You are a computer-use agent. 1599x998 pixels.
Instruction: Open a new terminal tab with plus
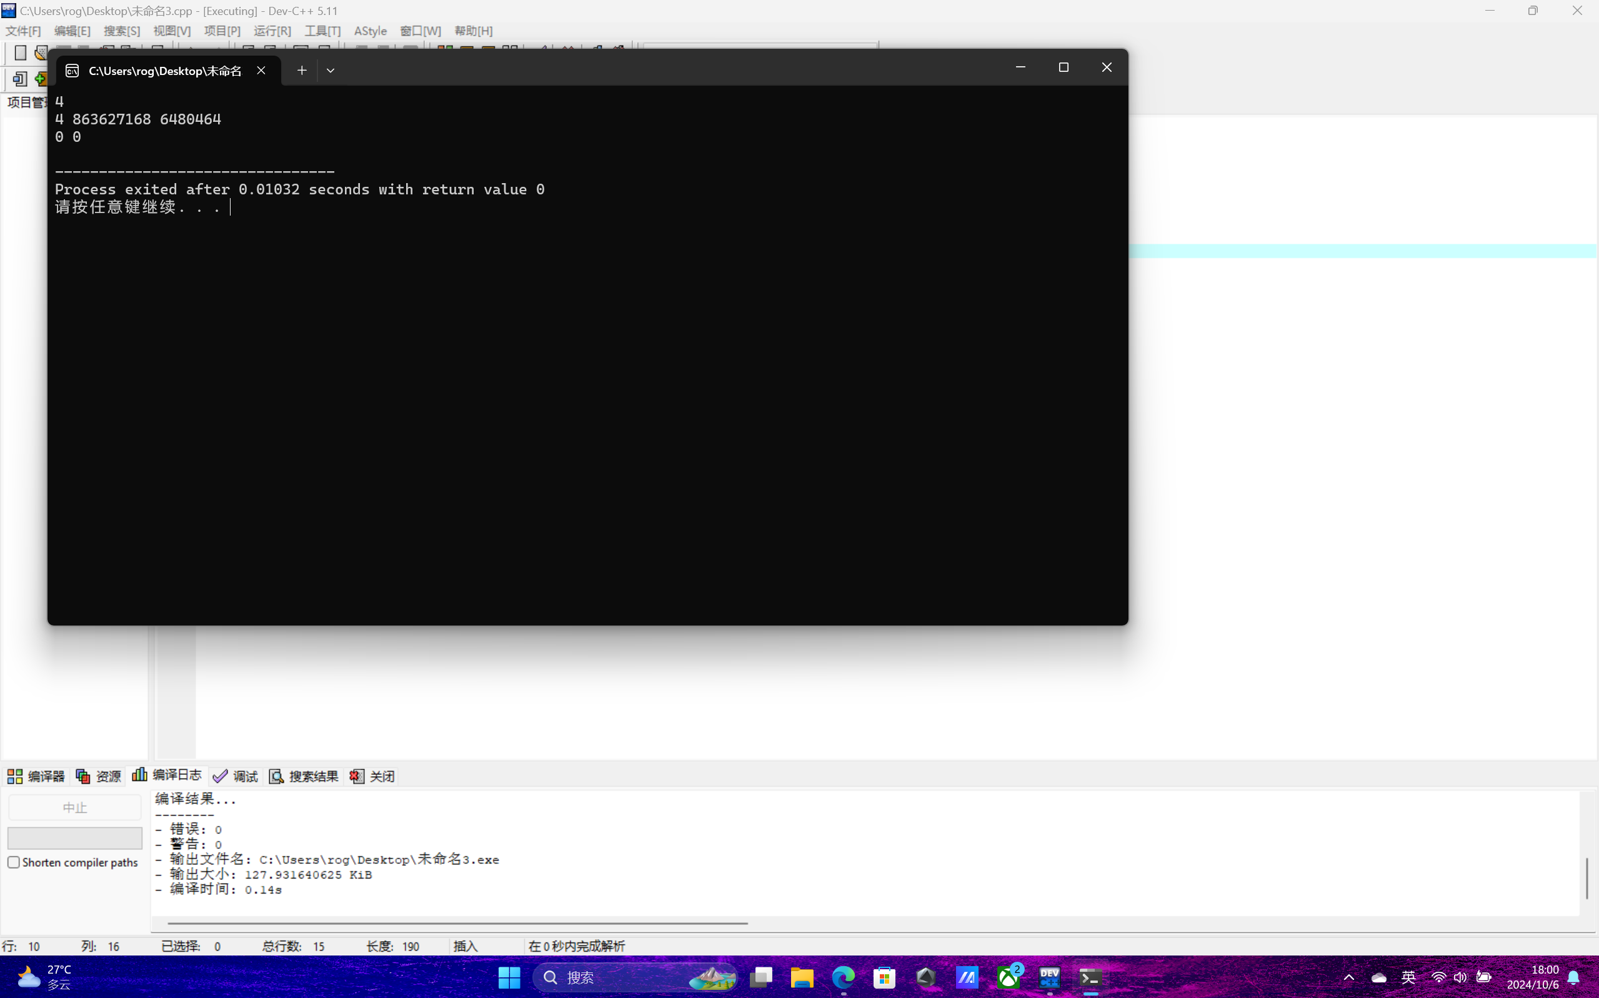[x=302, y=70]
